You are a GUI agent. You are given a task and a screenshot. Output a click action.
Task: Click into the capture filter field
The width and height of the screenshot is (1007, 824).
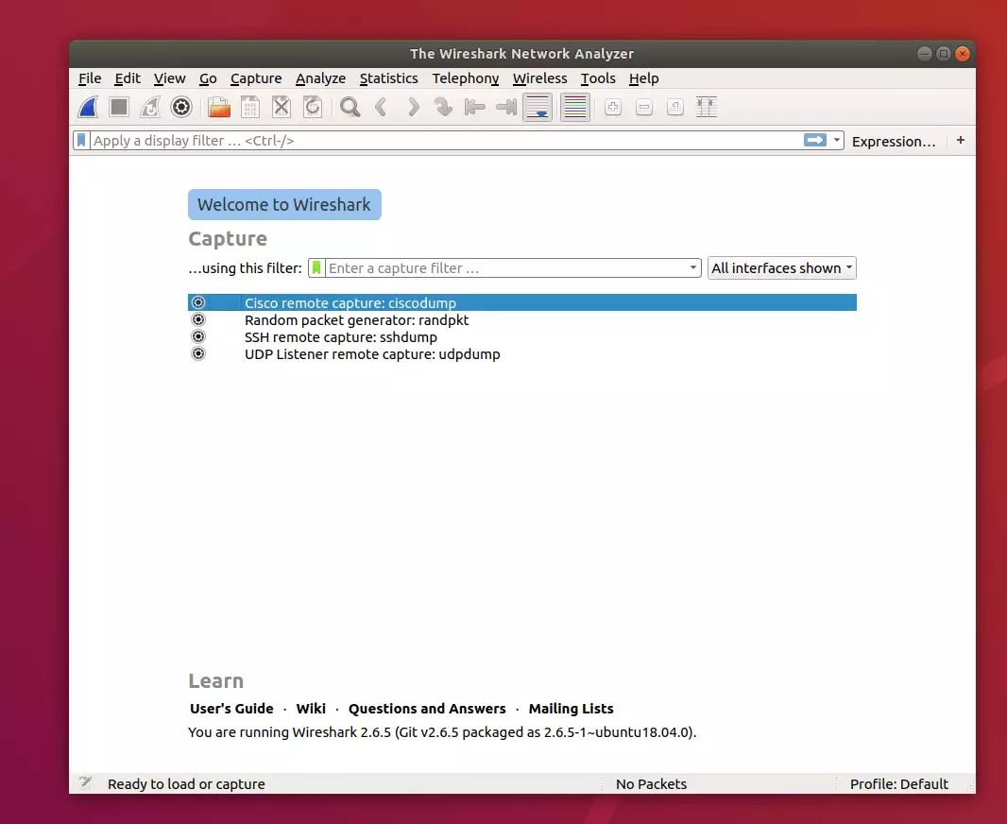coord(506,267)
